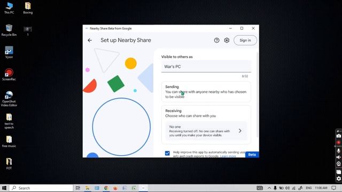Select the Recycle Bin desktop icon
342x192 pixels.
pyautogui.click(x=9, y=30)
